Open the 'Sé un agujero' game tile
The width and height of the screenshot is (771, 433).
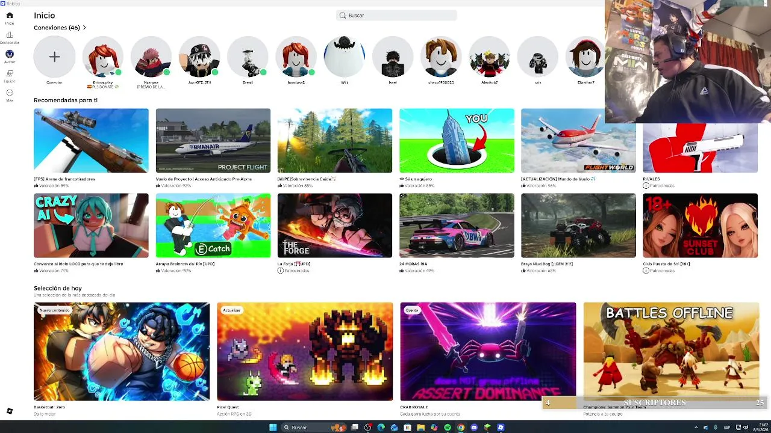(457, 141)
